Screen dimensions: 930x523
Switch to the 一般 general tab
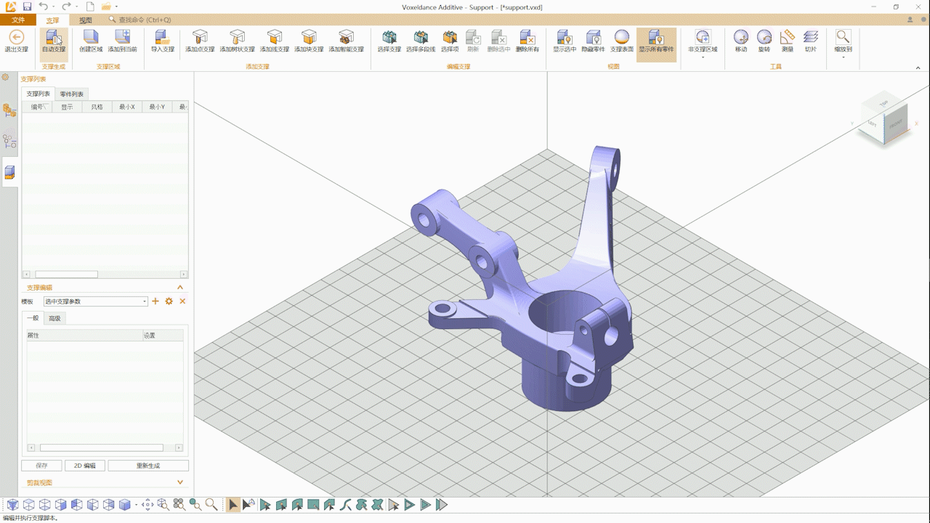[33, 318]
